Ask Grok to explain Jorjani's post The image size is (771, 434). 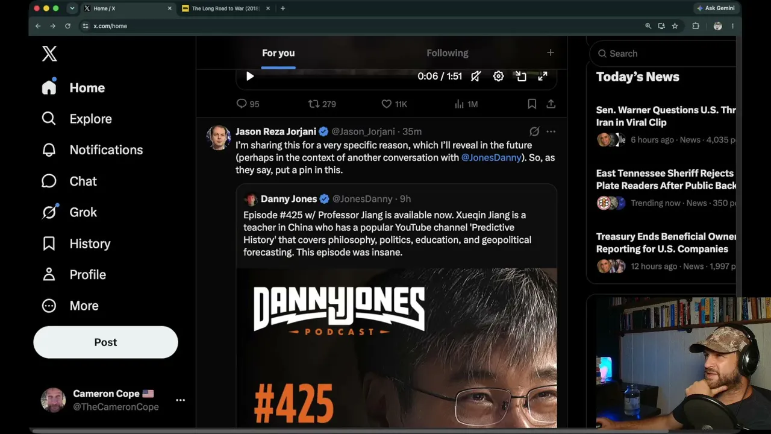534,131
